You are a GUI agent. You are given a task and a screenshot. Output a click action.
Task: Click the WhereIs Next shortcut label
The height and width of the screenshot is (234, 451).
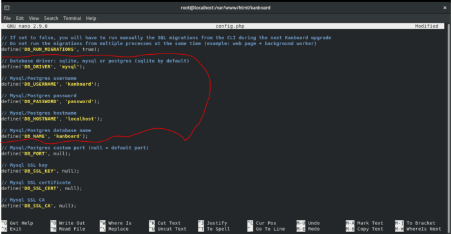pyautogui.click(x=424, y=229)
